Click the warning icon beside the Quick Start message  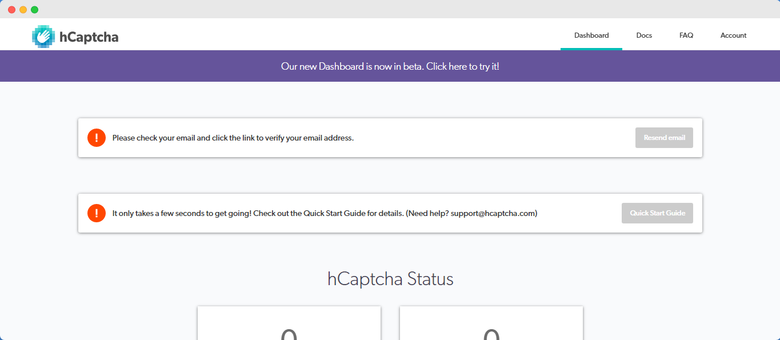(97, 213)
